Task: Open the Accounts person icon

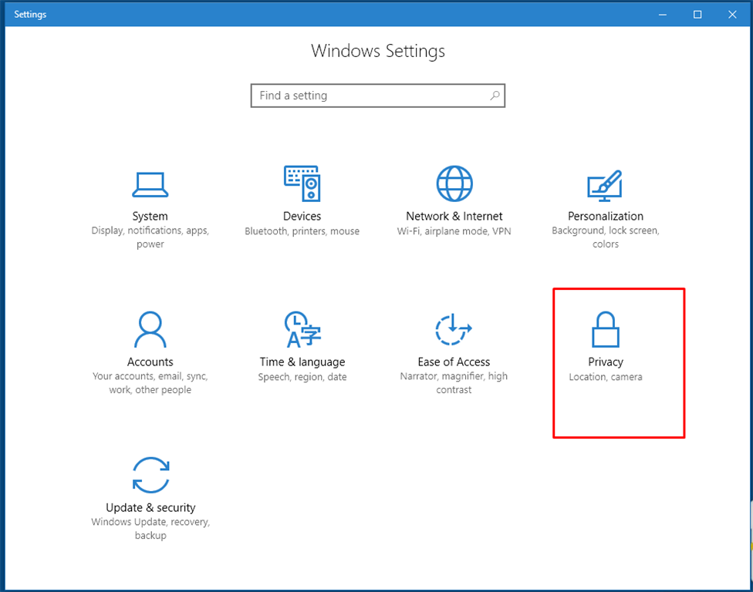Action: (150, 329)
